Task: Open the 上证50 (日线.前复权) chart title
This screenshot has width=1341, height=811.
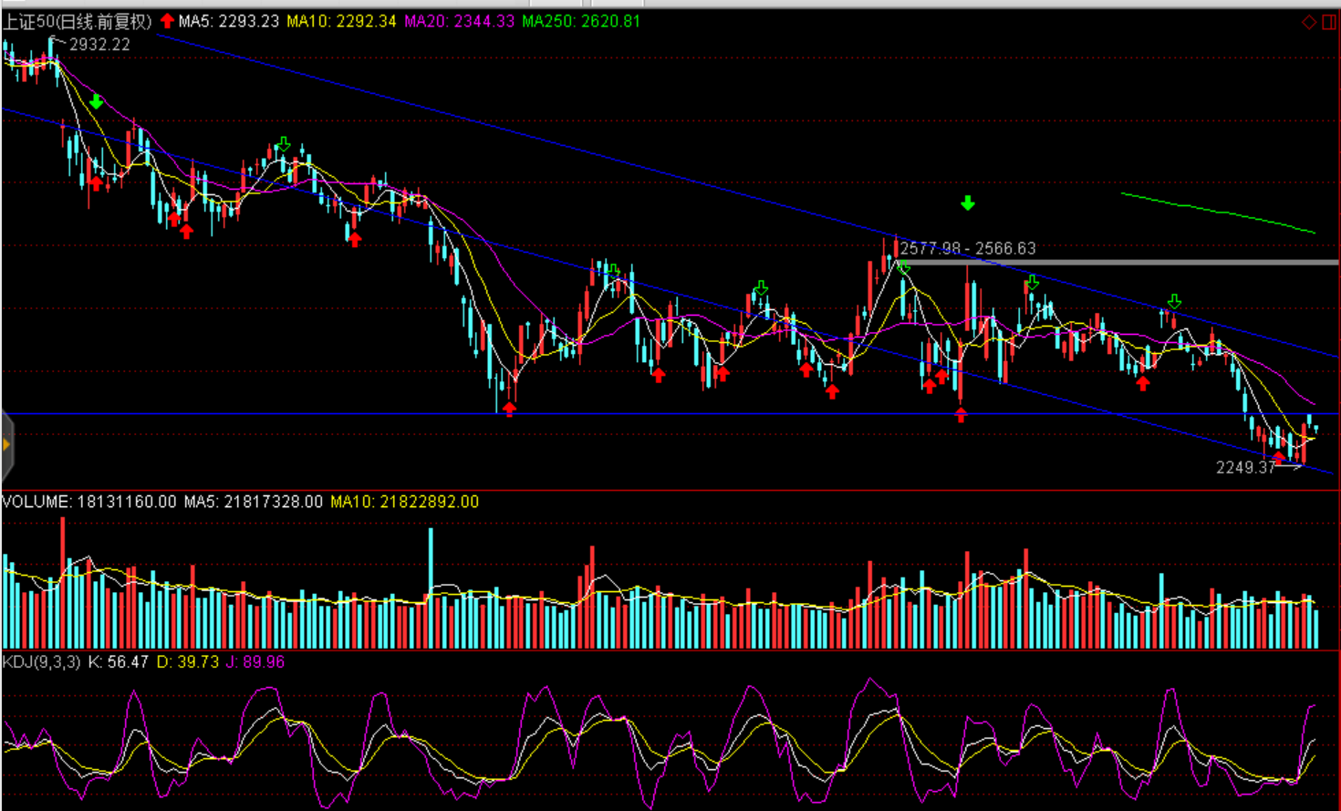Action: [78, 21]
